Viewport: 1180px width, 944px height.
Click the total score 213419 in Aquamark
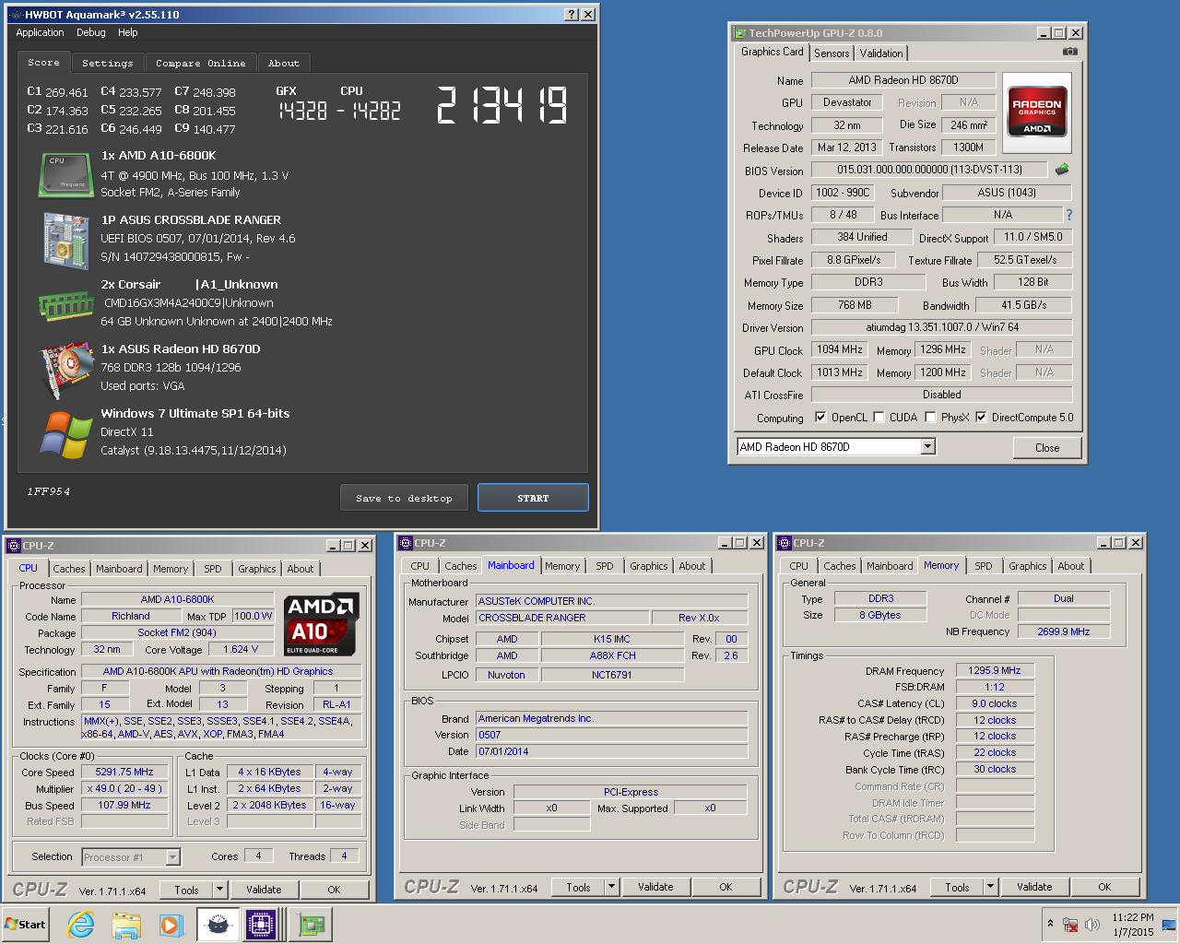(501, 105)
